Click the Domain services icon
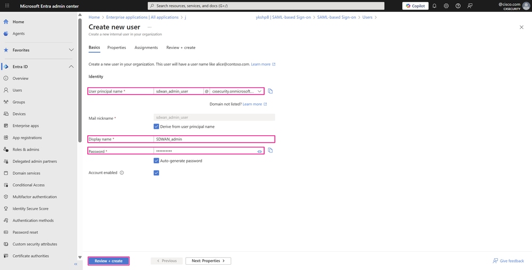Image resolution: width=532 pixels, height=270 pixels. (6, 173)
